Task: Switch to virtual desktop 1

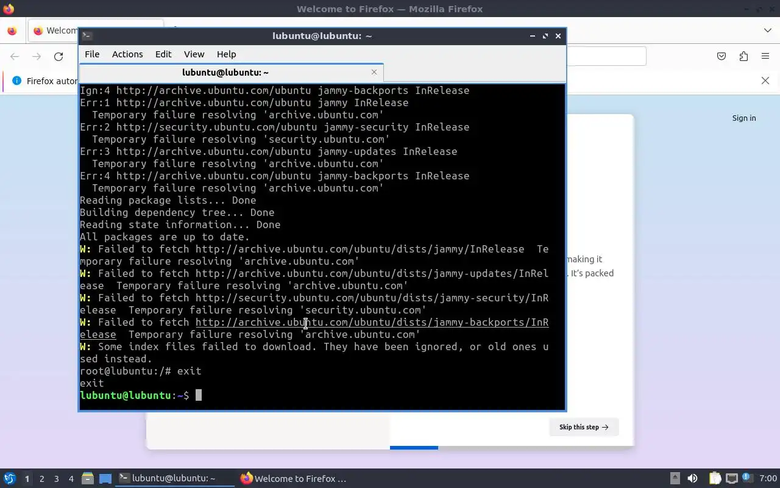Action: tap(27, 479)
